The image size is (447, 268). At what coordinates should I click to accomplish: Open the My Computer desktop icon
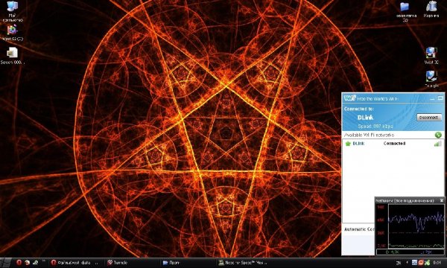[x=12, y=11]
